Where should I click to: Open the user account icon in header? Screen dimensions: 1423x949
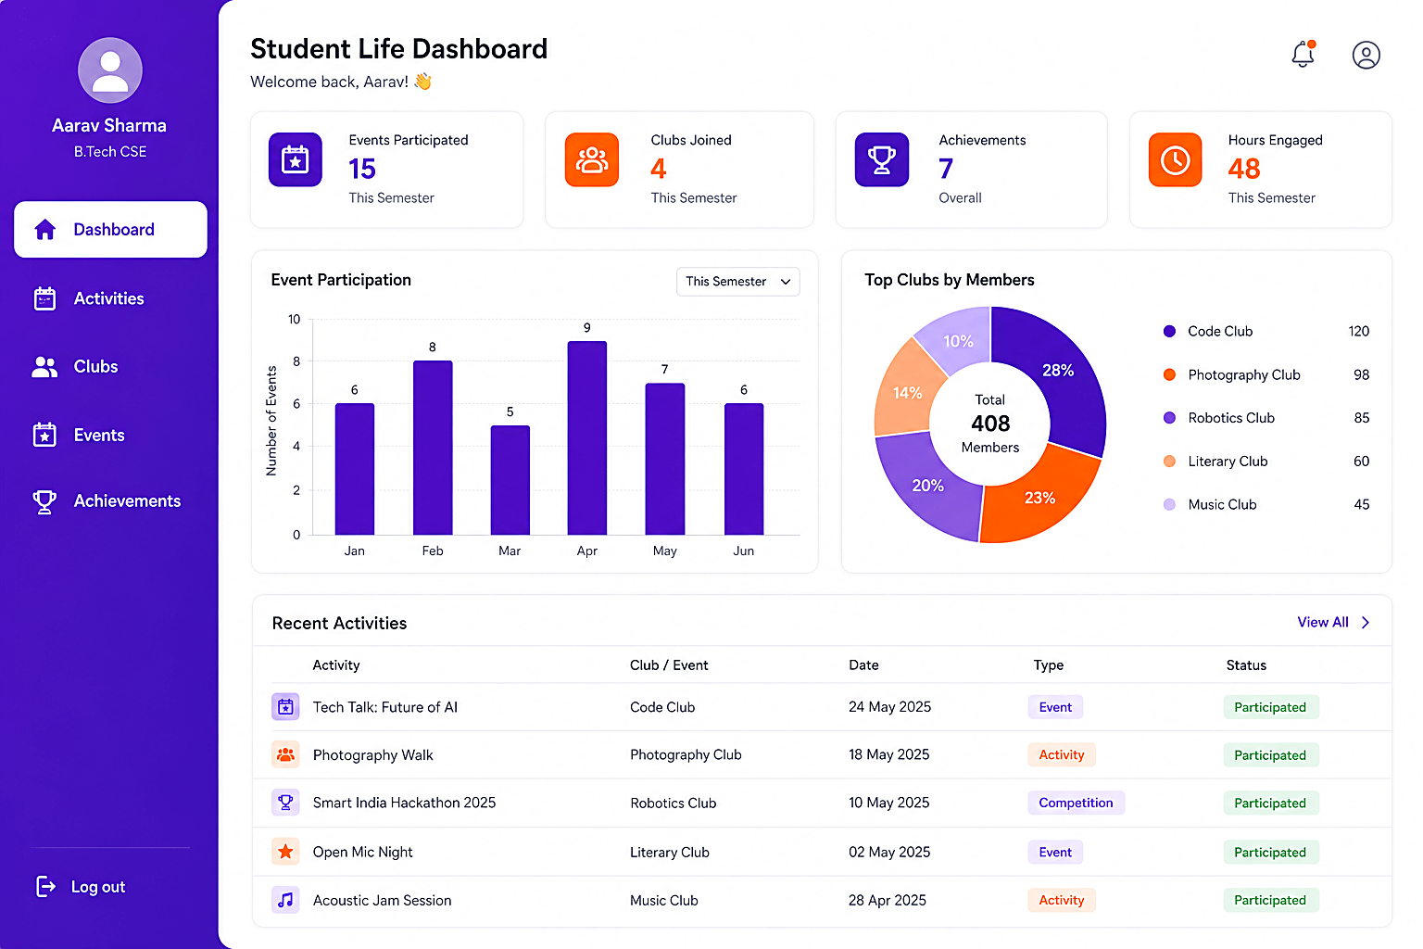(x=1366, y=56)
